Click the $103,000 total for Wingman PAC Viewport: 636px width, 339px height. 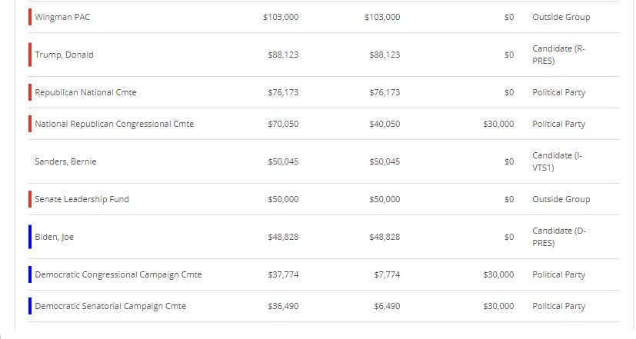[x=281, y=17]
